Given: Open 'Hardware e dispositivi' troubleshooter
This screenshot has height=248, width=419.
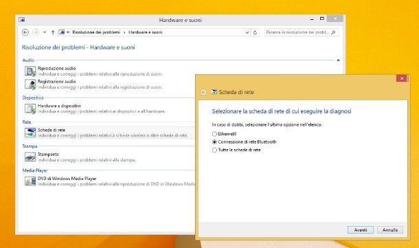Looking at the screenshot, I should click(59, 106).
